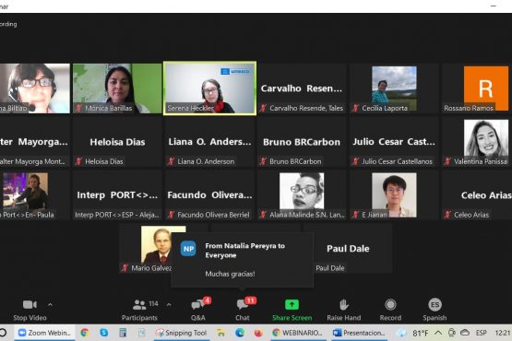
Task: Open the chat notification from Natalia Pereyra
Action: pyautogui.click(x=243, y=260)
